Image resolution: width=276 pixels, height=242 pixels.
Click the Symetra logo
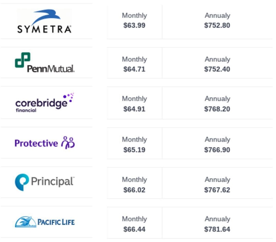44,21
